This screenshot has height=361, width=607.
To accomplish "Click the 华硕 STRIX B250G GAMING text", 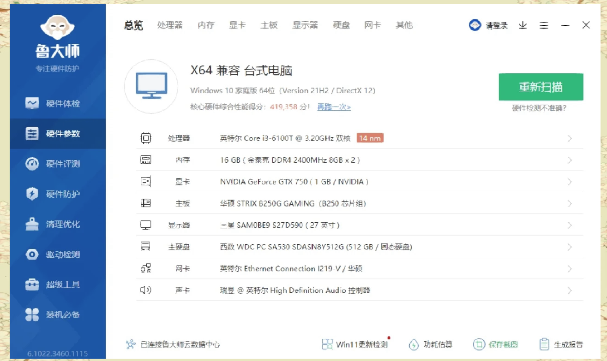I will coord(293,203).
